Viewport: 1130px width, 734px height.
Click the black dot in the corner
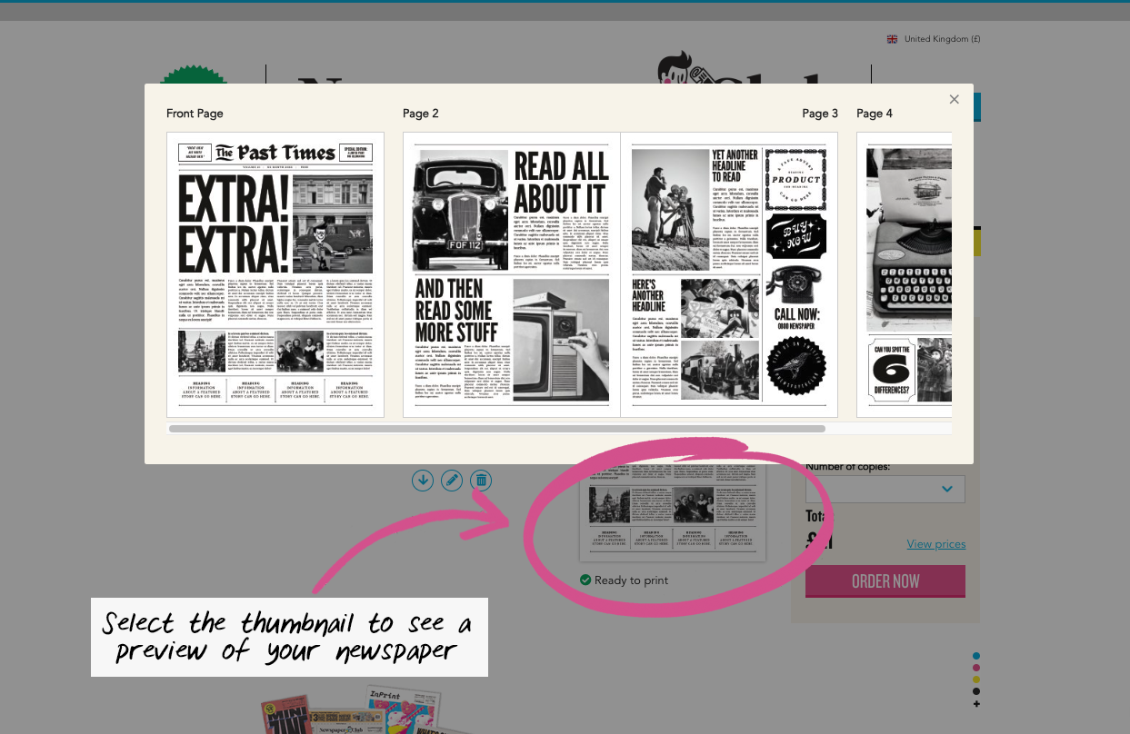[976, 690]
